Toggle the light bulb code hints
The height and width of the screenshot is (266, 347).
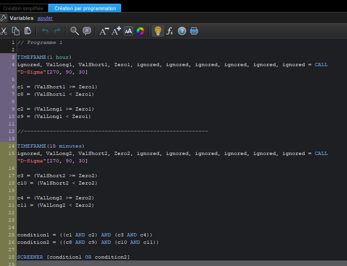pos(158,31)
